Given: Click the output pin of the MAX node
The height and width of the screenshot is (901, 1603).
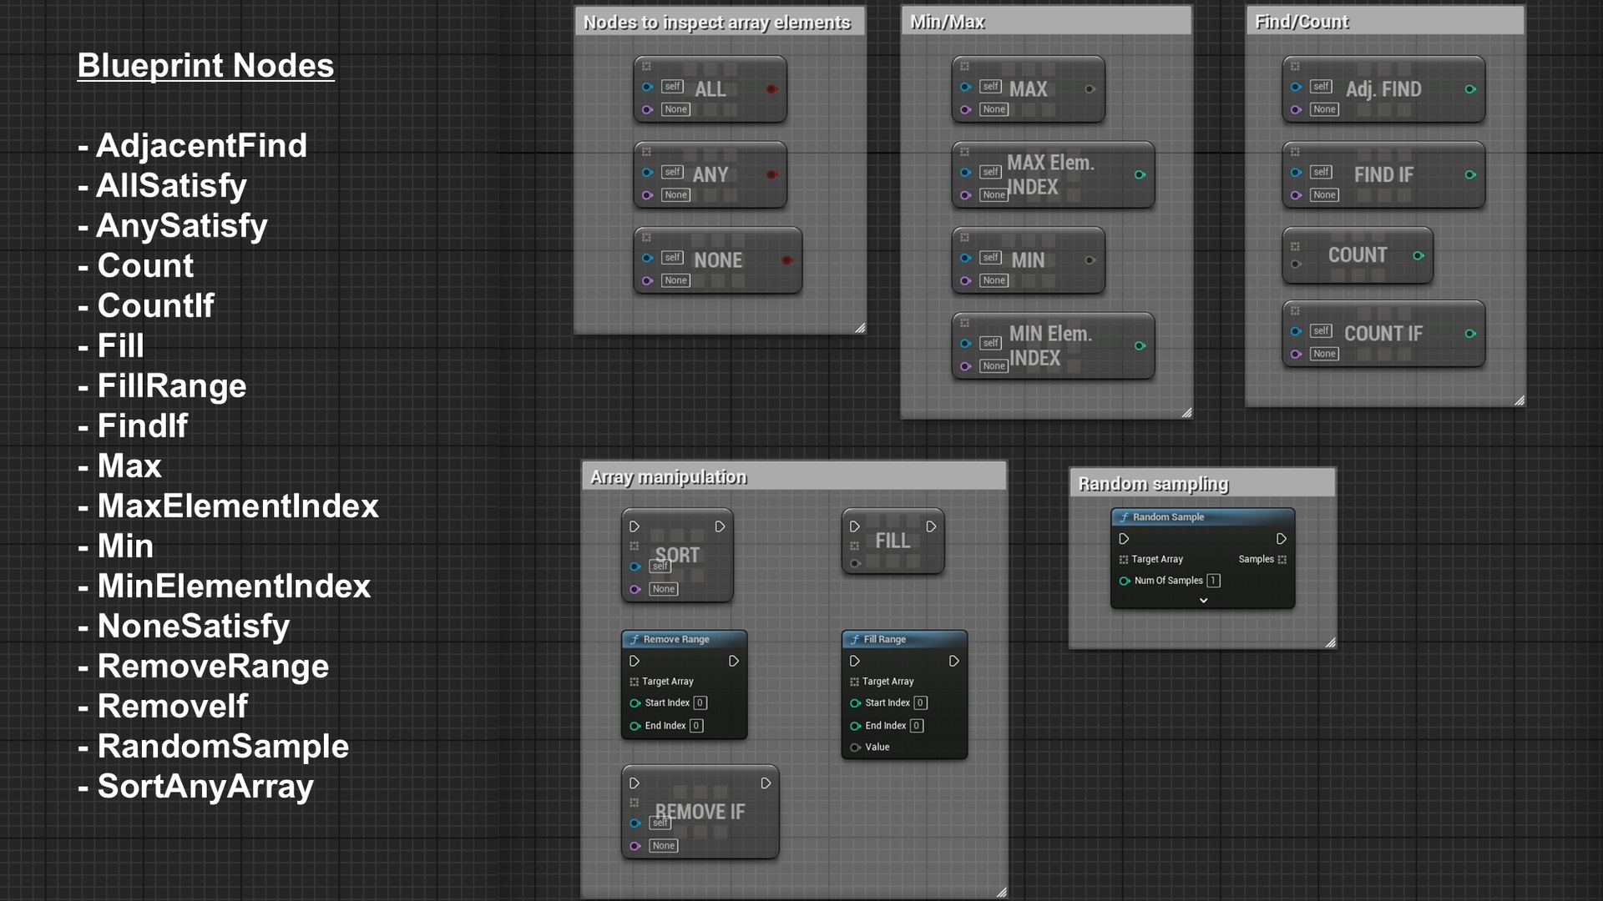Looking at the screenshot, I should tap(1090, 89).
